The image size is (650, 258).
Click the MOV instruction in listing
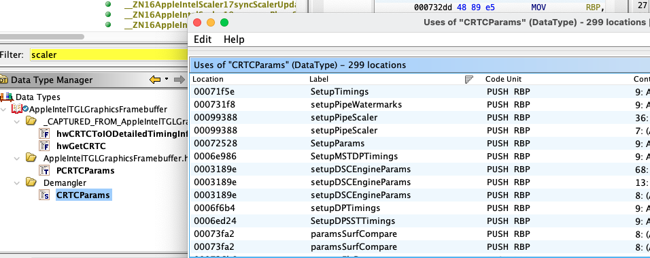pyautogui.click(x=539, y=7)
